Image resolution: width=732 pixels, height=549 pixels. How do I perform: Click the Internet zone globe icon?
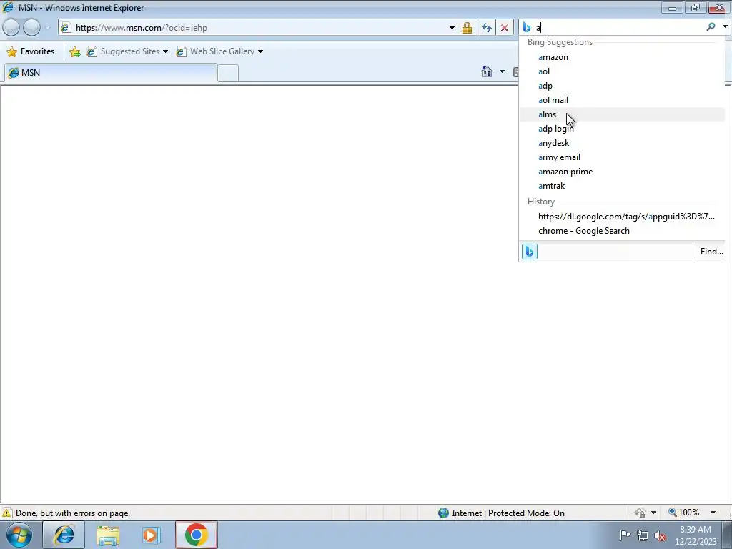tap(443, 513)
